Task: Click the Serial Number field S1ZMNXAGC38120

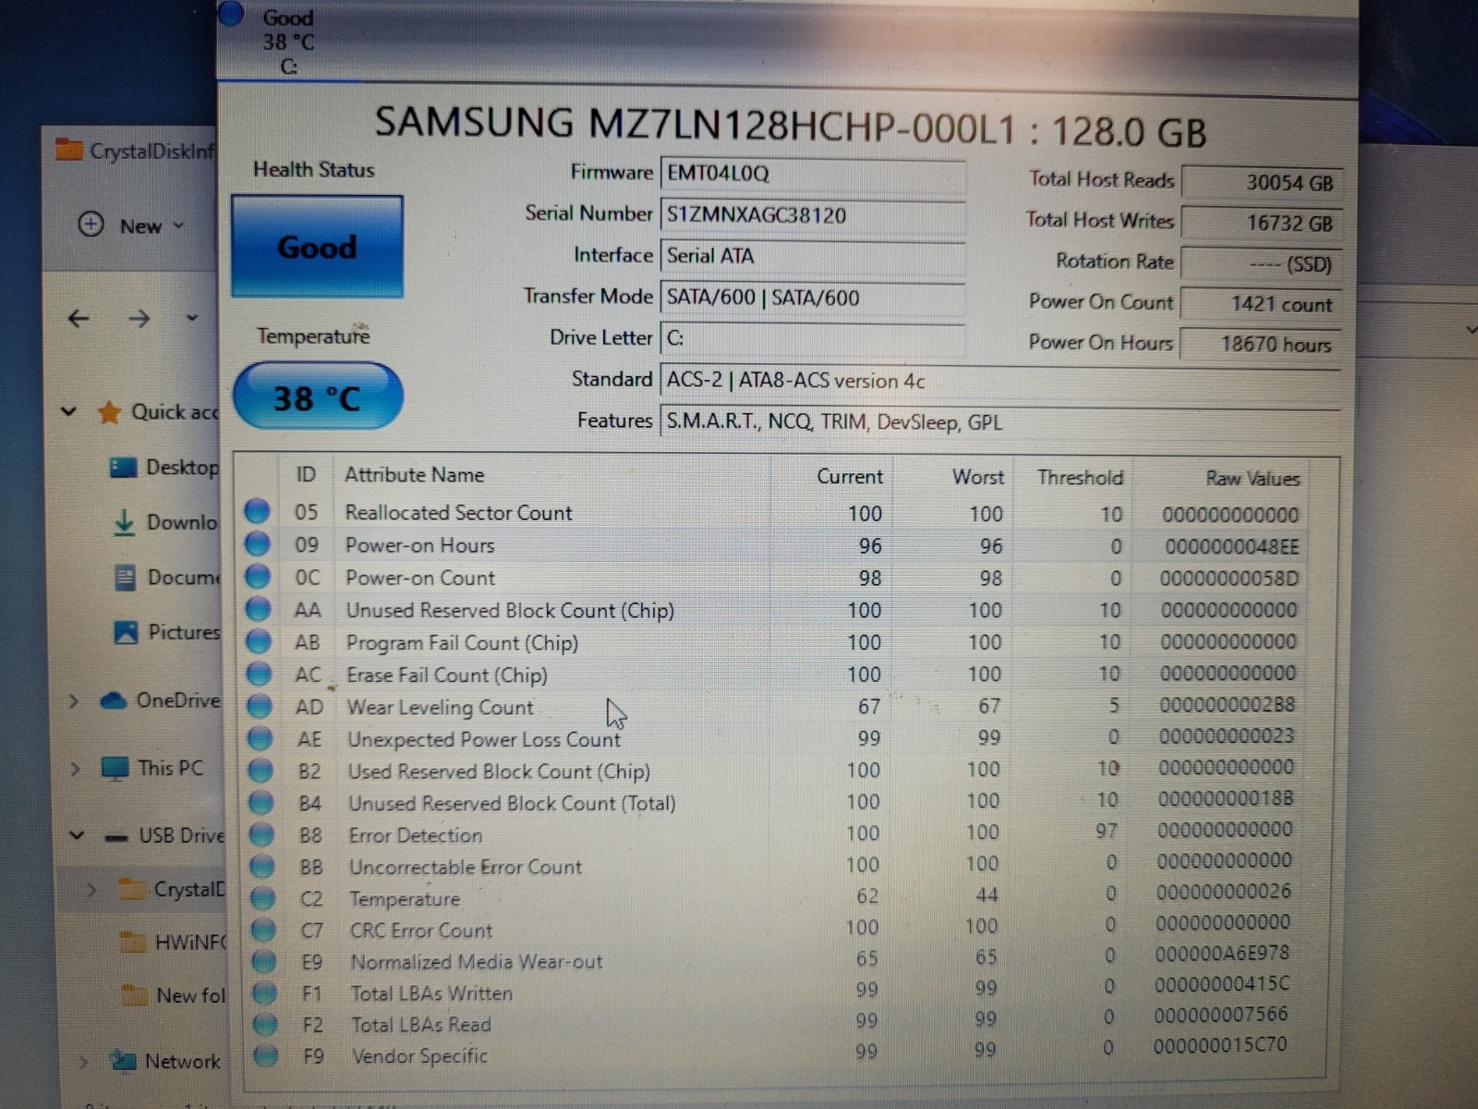Action: click(813, 215)
